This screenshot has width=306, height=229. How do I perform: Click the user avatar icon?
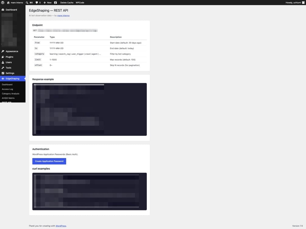click(303, 2)
